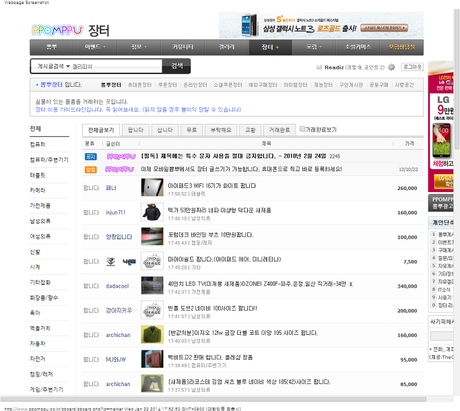Viewport: 460px width, 411px height.
Task: Expand the 포럼 menu in the top nav
Action: point(314,47)
